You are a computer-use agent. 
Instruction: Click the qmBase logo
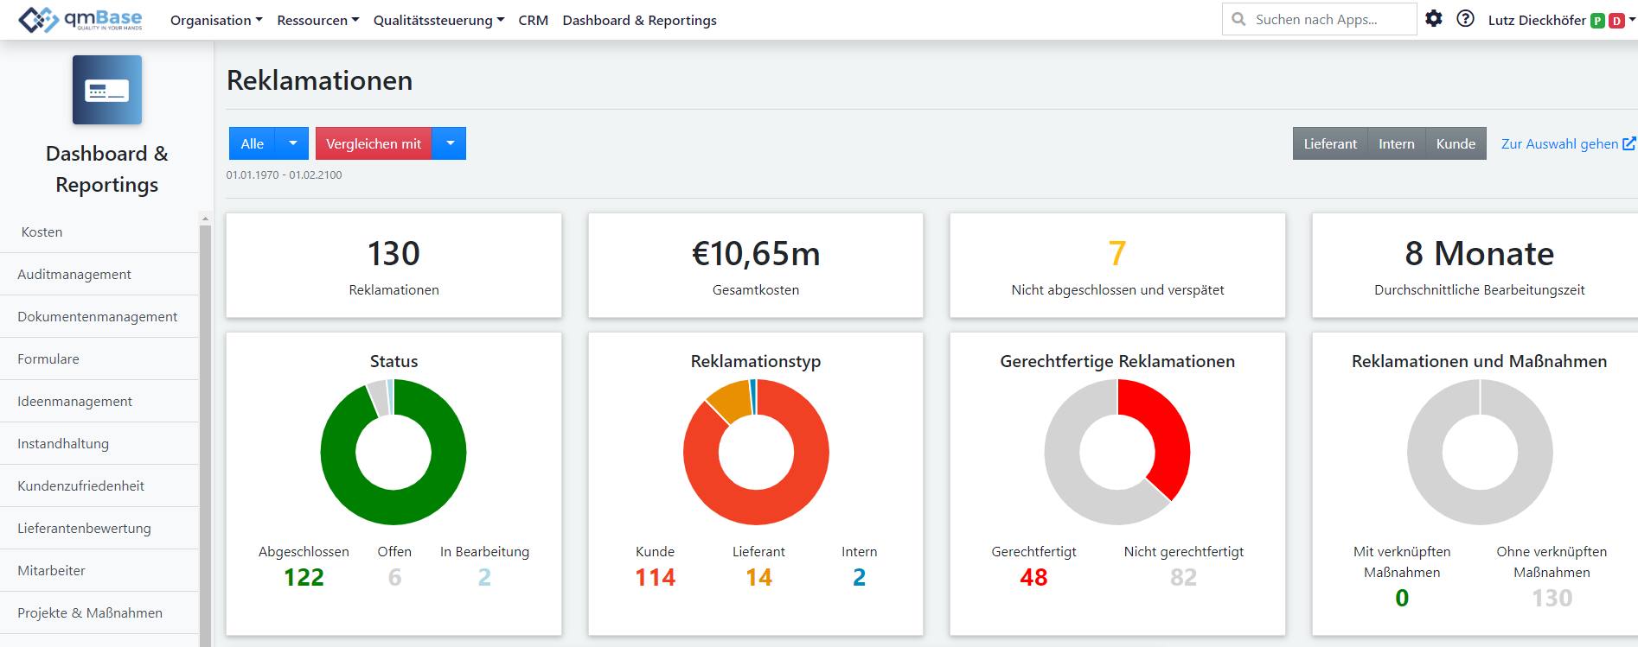point(80,19)
